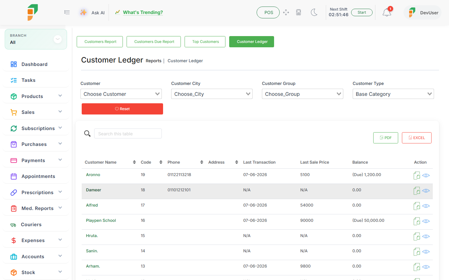Screen dimensions: 449x280
Task: Click the Prescriptions pill icon
Action: 14,193
